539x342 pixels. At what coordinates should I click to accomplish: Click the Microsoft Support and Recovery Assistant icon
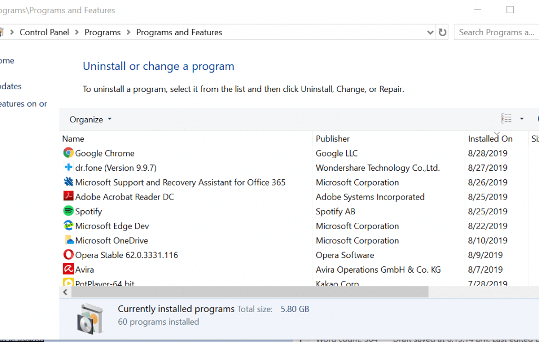point(68,181)
